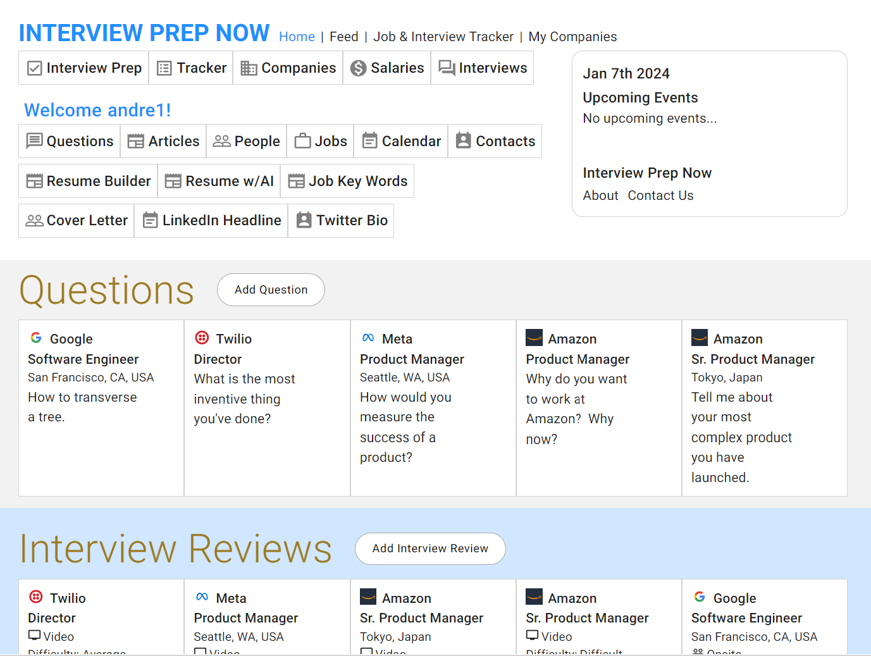Open the Contacts menu item label
Screen dimensions: 871x656
click(505, 141)
